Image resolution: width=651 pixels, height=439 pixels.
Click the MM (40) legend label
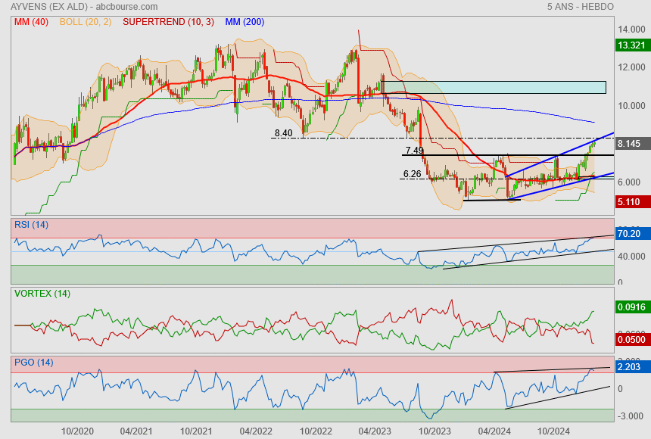tap(31, 22)
